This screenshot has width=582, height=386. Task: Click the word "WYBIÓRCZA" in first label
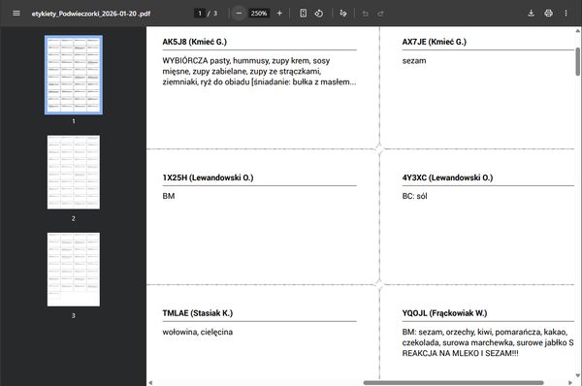[x=185, y=61]
